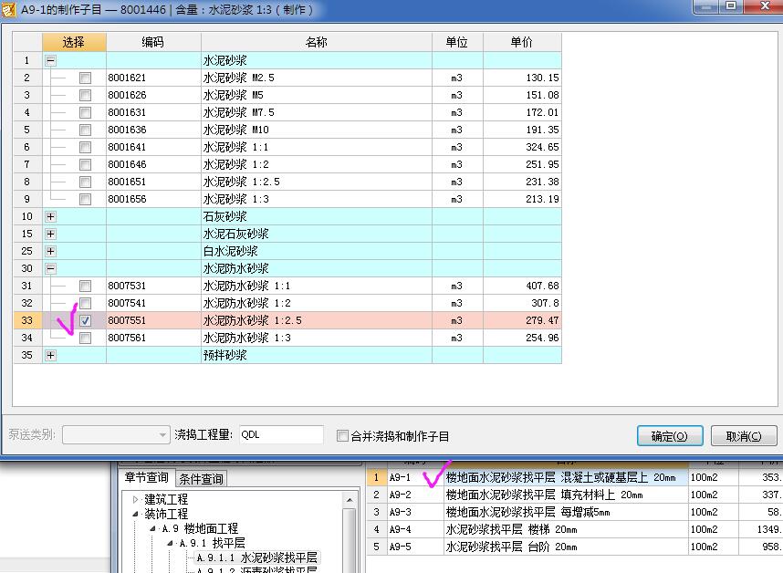Collapse the 水泥砂浆 group
The image size is (783, 573).
coord(50,60)
